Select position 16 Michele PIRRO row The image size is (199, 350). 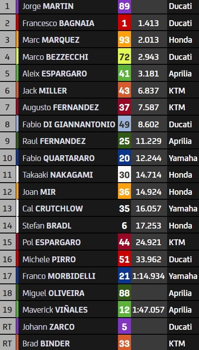(99, 259)
